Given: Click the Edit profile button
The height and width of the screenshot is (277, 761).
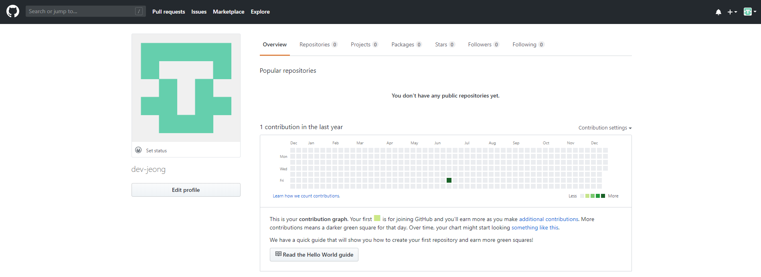Looking at the screenshot, I should [x=186, y=190].
